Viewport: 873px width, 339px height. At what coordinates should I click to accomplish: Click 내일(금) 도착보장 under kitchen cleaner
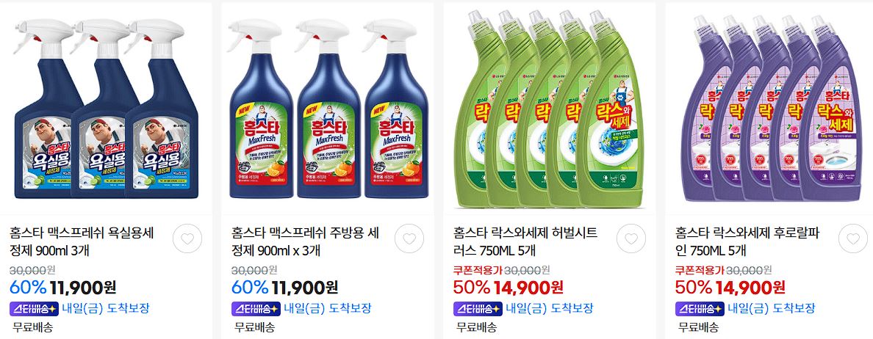point(328,308)
